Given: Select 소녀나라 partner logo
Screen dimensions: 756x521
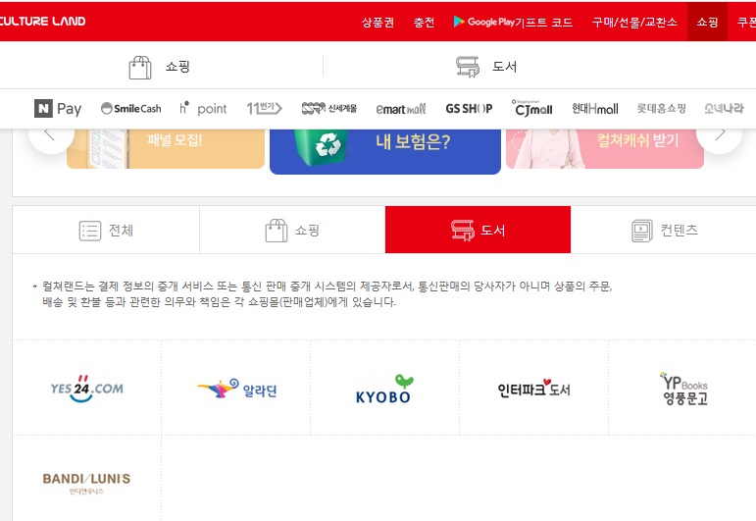Looking at the screenshot, I should click(724, 109).
